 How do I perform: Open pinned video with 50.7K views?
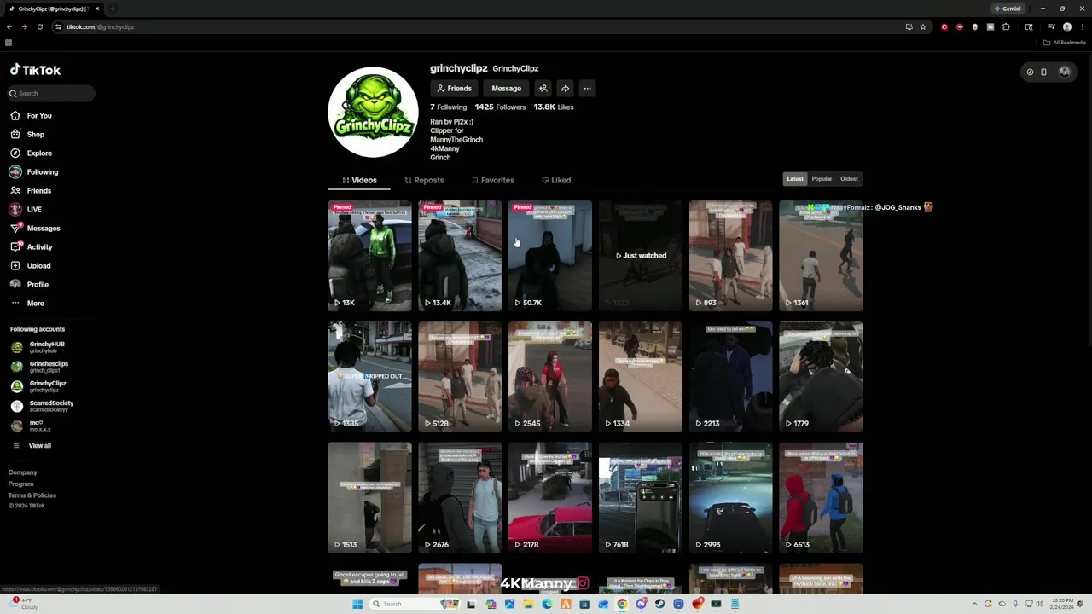point(550,256)
